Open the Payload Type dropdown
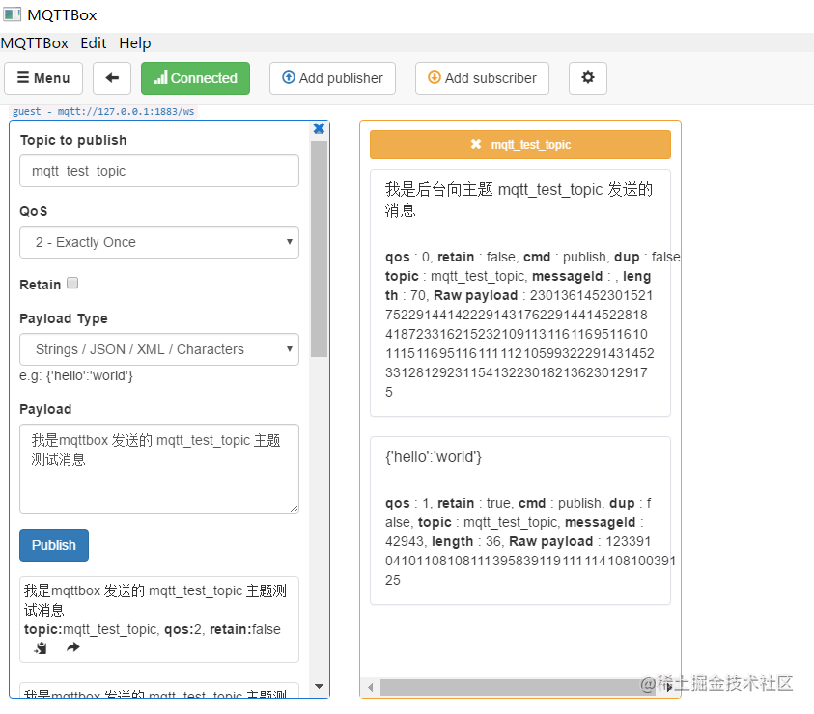 point(159,349)
